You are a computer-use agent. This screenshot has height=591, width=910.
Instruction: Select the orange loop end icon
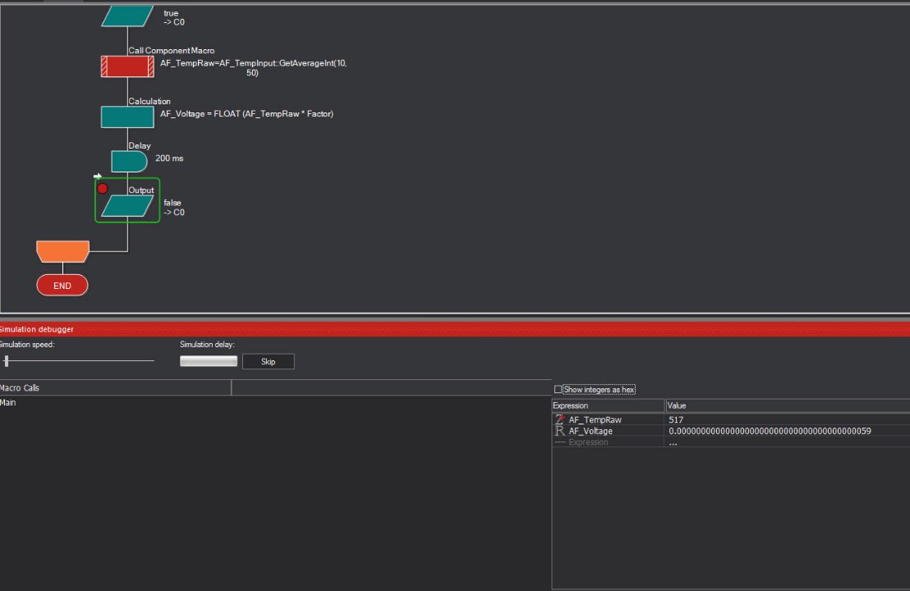[x=62, y=252]
